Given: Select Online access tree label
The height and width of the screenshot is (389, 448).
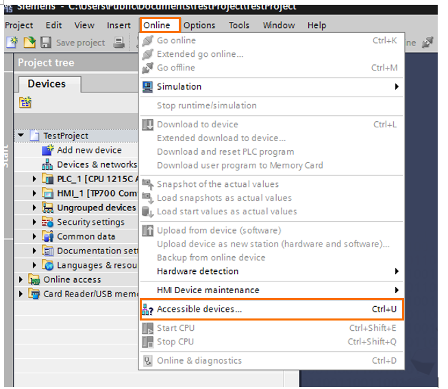Looking at the screenshot, I should (x=72, y=279).
